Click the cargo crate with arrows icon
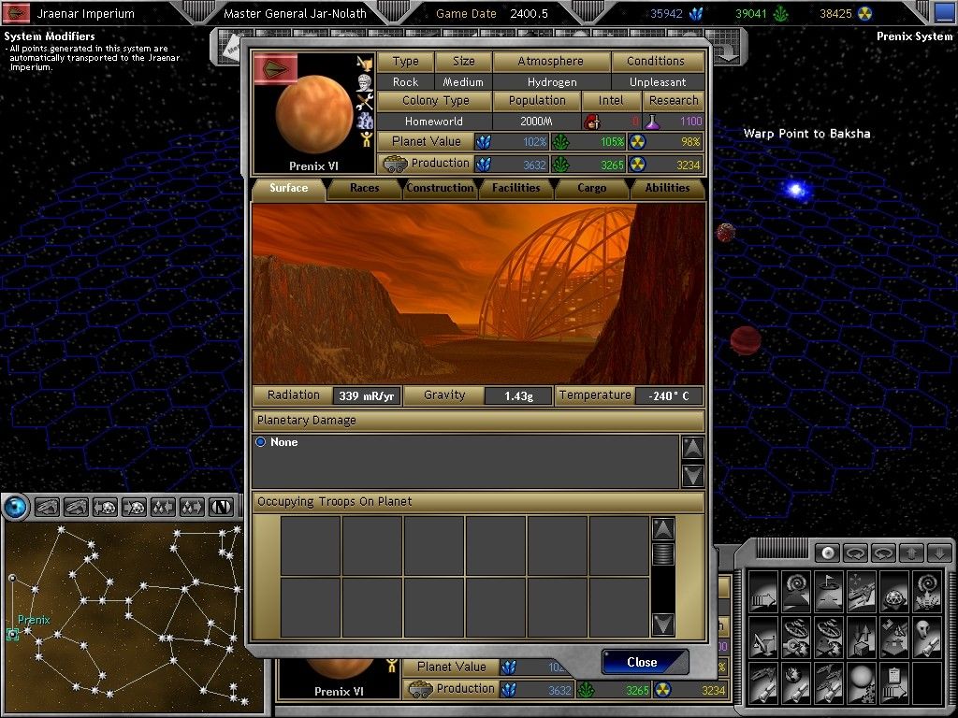958x718 pixels. (x=862, y=638)
